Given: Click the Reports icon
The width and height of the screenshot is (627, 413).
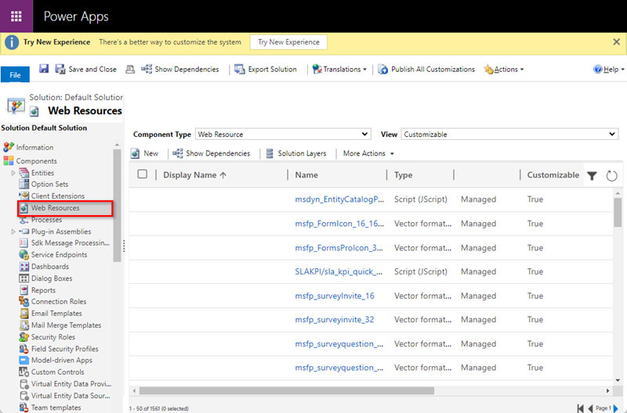Looking at the screenshot, I should pyautogui.click(x=24, y=290).
